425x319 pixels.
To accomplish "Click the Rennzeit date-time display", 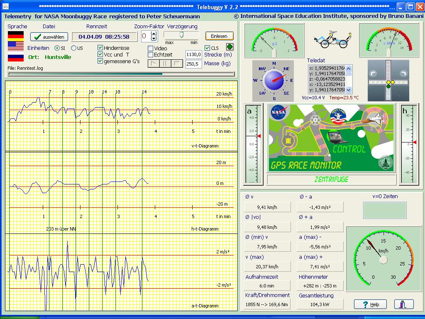I will click(104, 37).
